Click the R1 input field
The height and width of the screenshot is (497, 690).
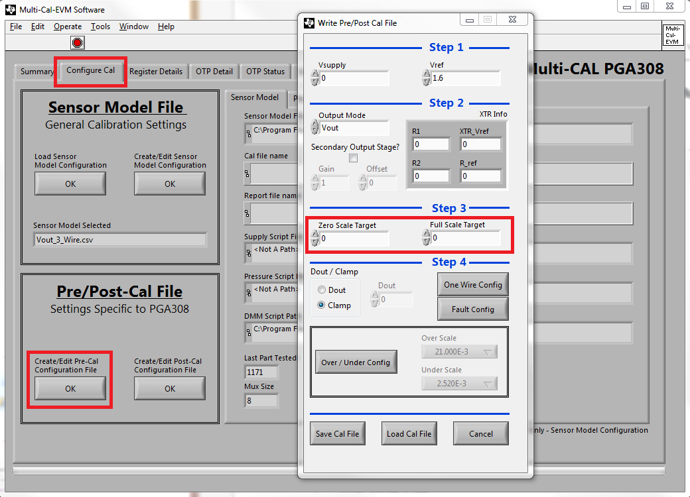431,144
